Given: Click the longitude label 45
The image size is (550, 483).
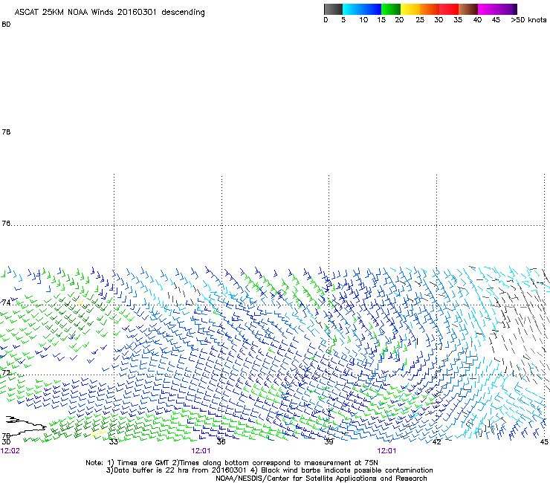Looking at the screenshot, I should click(544, 442).
